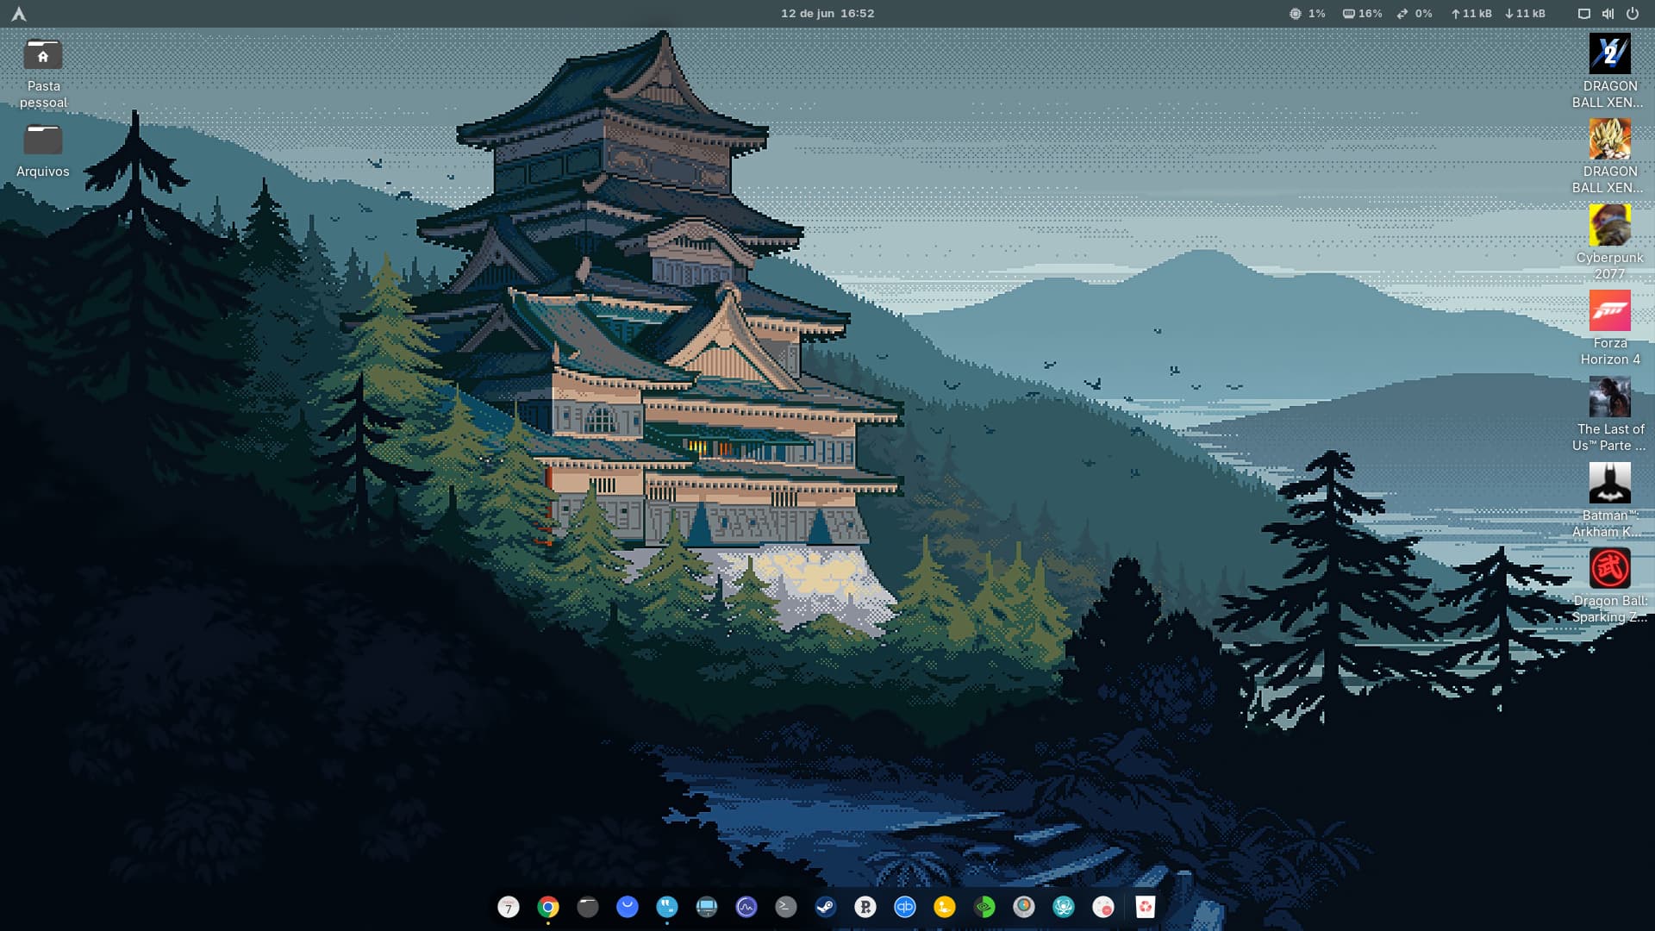Open the system monitor dock icon

coord(746,907)
